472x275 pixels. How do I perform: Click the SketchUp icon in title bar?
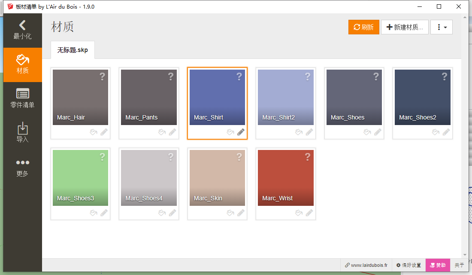(10, 6)
